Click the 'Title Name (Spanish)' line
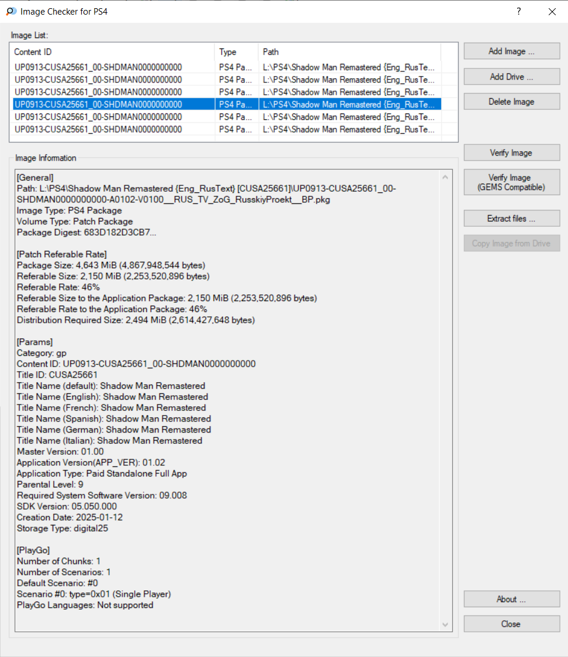568x657 pixels. click(x=114, y=419)
